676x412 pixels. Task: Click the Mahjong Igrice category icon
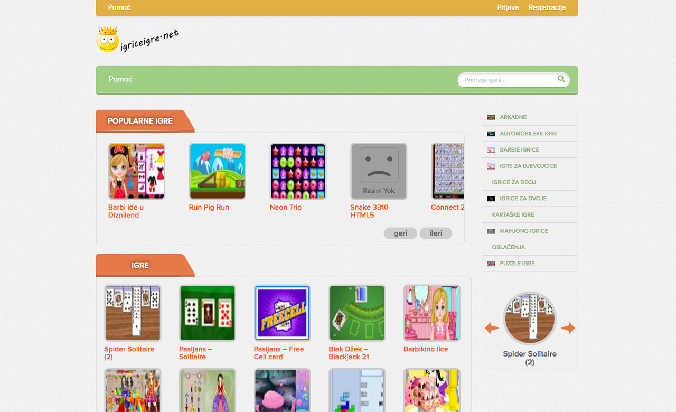(491, 231)
